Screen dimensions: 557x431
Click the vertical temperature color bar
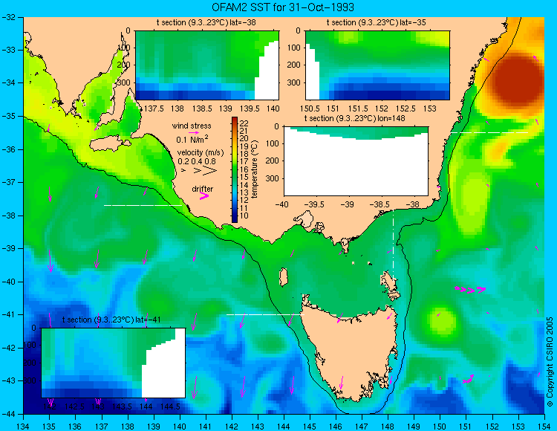click(x=235, y=169)
